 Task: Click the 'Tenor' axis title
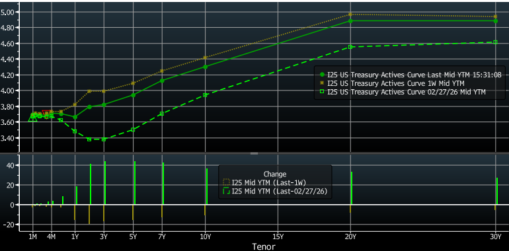(264, 247)
